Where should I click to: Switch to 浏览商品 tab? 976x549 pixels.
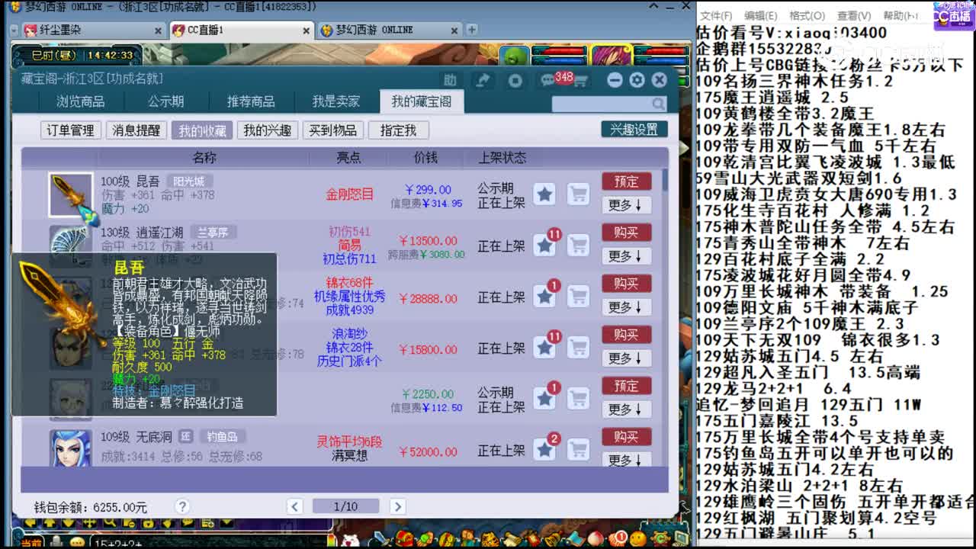tap(81, 101)
